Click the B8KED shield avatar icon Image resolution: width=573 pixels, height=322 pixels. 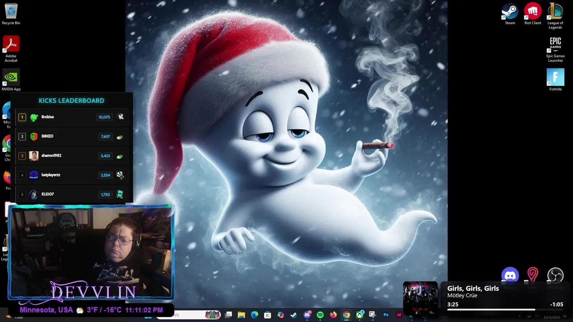34,136
